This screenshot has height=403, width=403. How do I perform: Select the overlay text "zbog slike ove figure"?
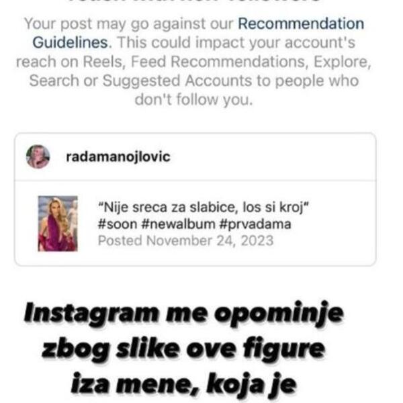pyautogui.click(x=183, y=349)
